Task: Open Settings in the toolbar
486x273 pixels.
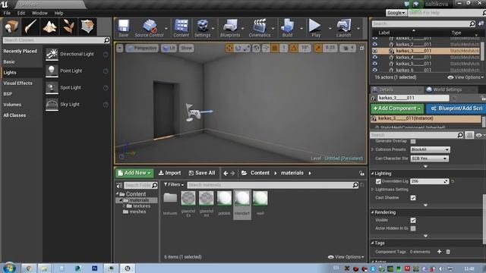Action: 203,28
